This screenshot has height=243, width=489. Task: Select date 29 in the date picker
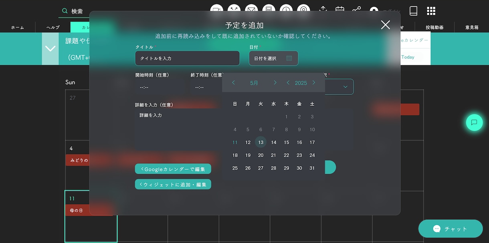[x=286, y=168]
